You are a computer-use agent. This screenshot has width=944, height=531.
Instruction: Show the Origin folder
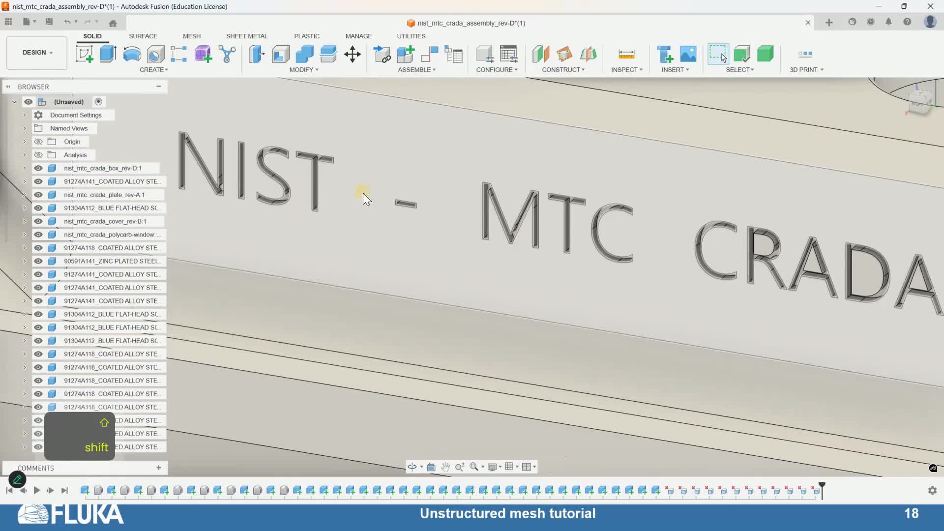(x=38, y=142)
